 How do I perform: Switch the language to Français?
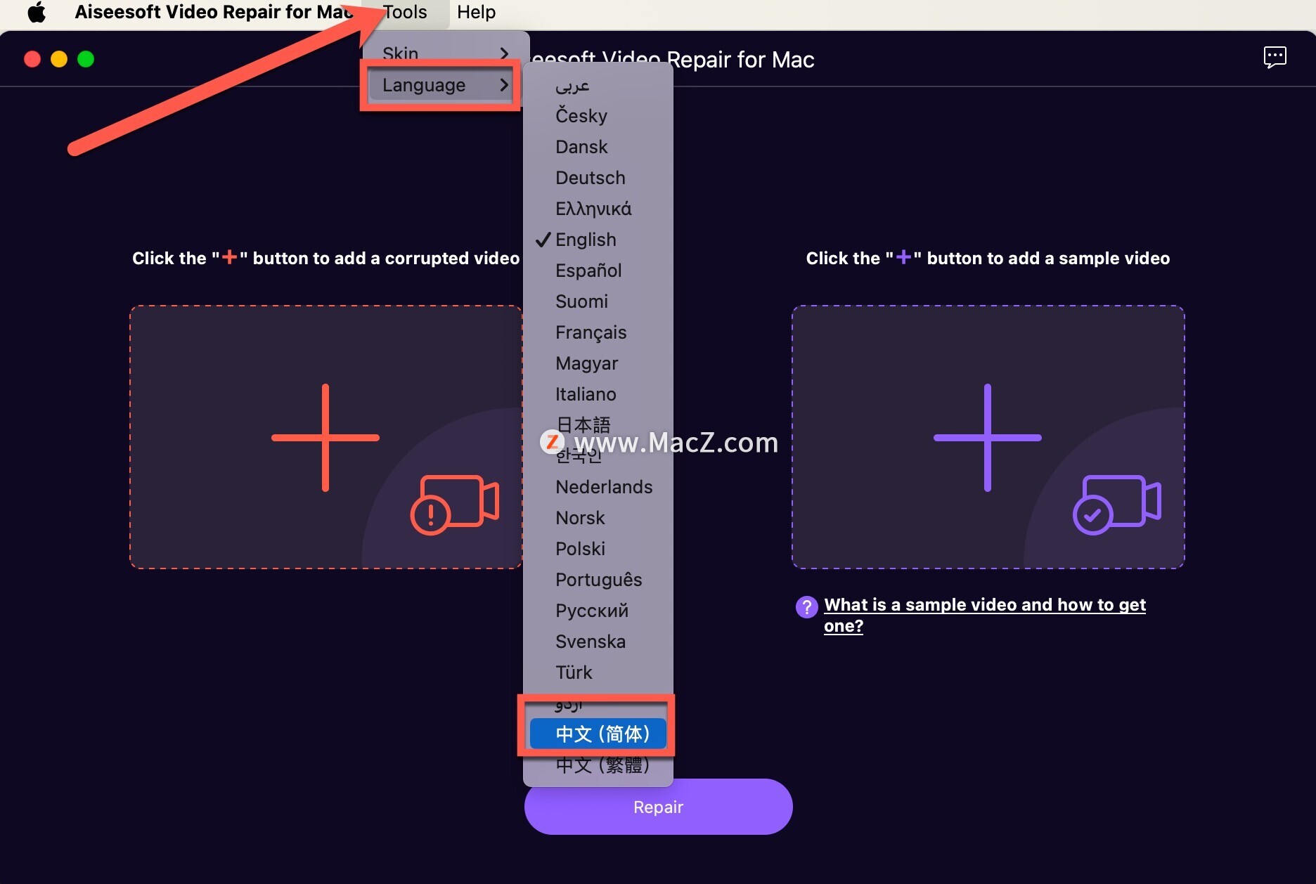tap(598, 332)
